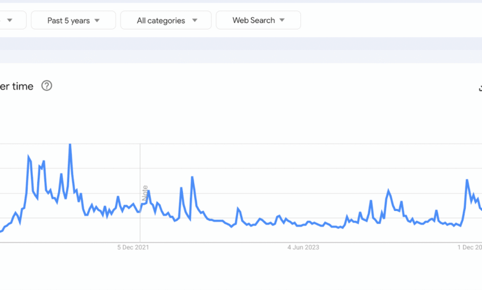The height and width of the screenshot is (290, 482).
Task: Click the arrow beside "Past 5 years"
Action: tap(97, 20)
